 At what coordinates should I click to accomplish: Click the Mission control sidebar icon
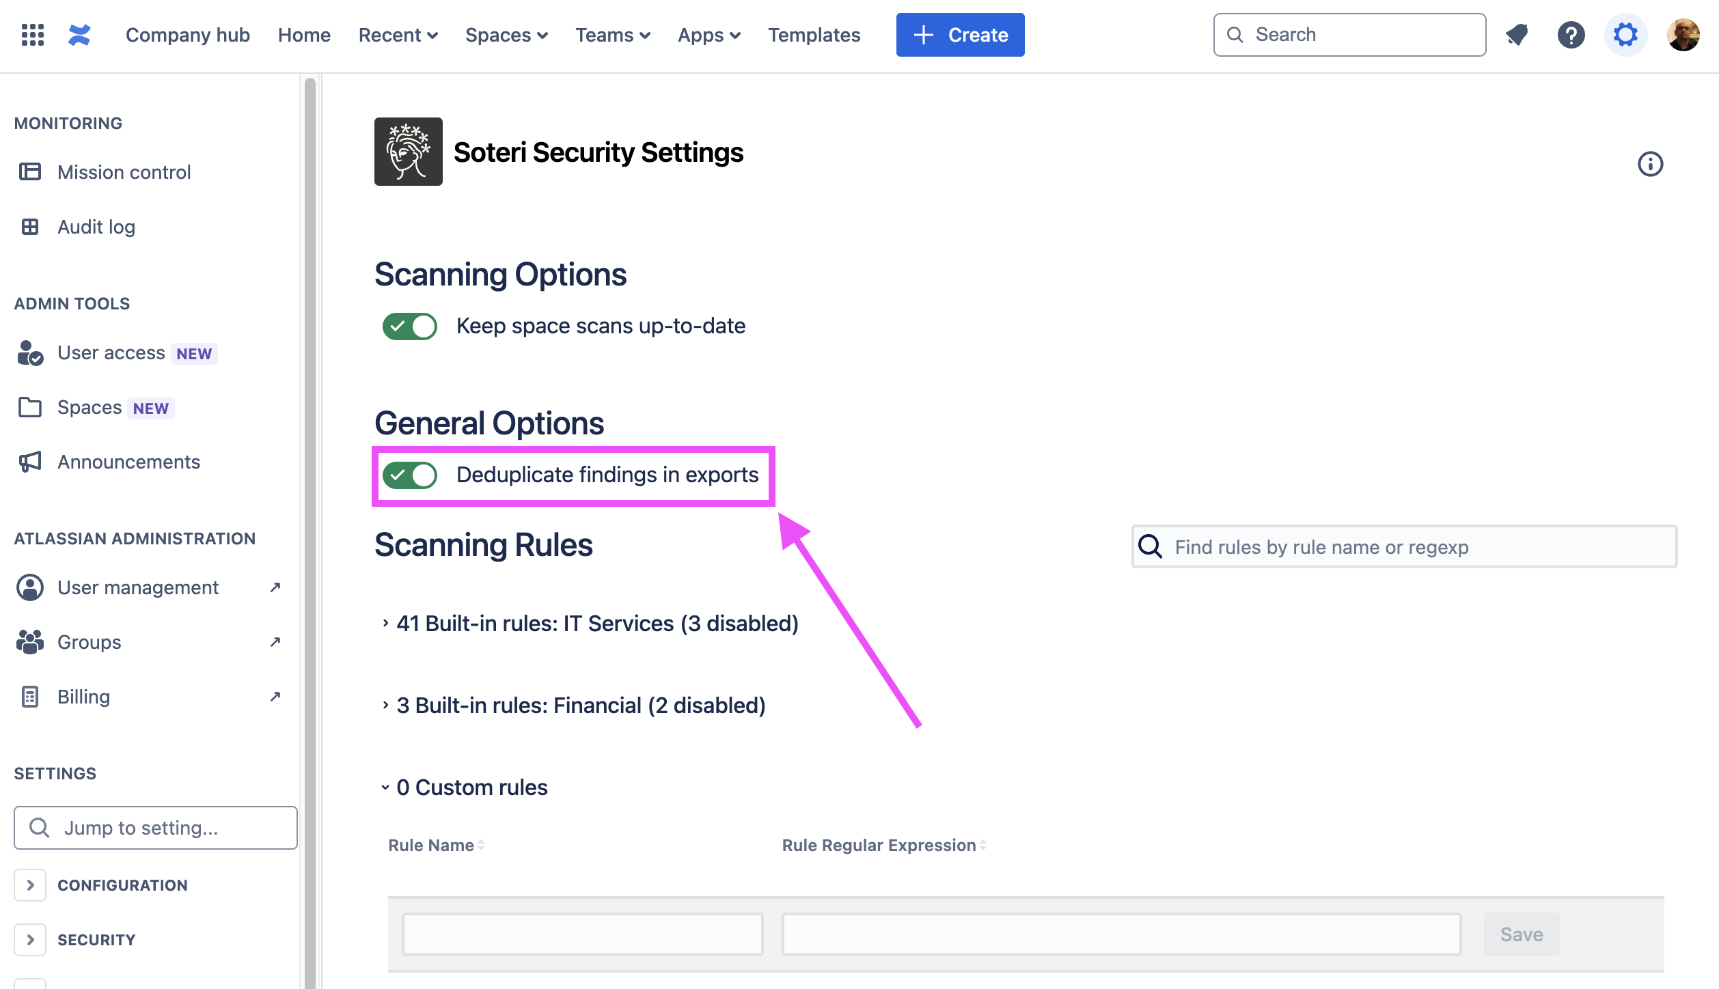30,171
